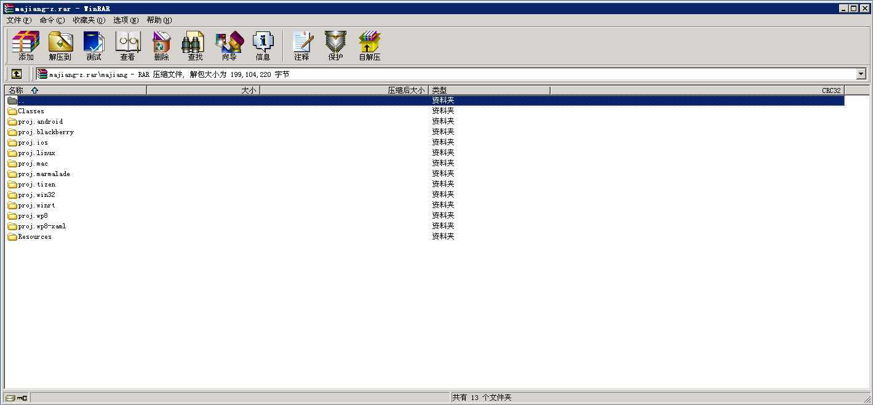Select the proj.android folder
873x405 pixels.
click(x=40, y=122)
